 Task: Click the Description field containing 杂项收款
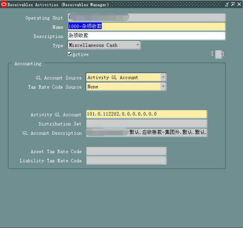(x=147, y=36)
